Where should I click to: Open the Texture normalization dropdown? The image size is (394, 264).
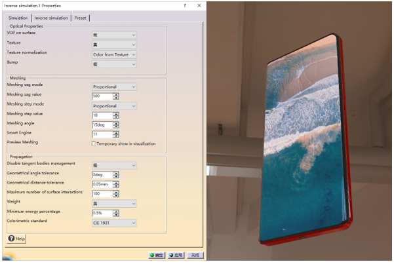pyautogui.click(x=114, y=54)
